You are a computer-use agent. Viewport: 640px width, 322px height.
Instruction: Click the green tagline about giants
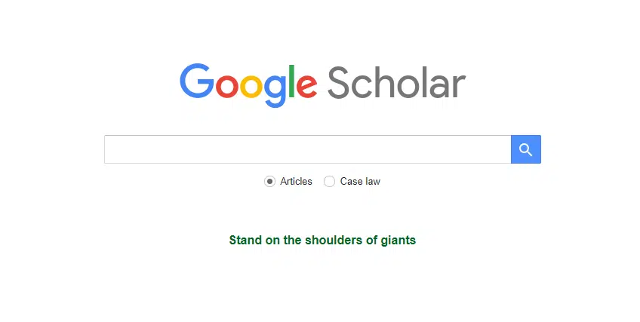(x=322, y=240)
